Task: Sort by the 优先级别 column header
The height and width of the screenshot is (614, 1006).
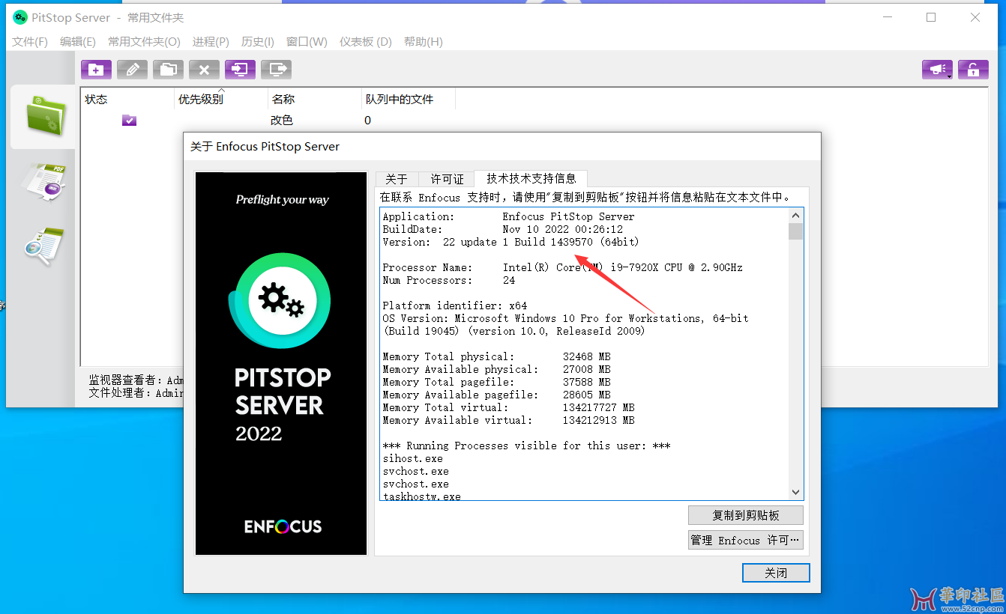Action: coord(201,99)
